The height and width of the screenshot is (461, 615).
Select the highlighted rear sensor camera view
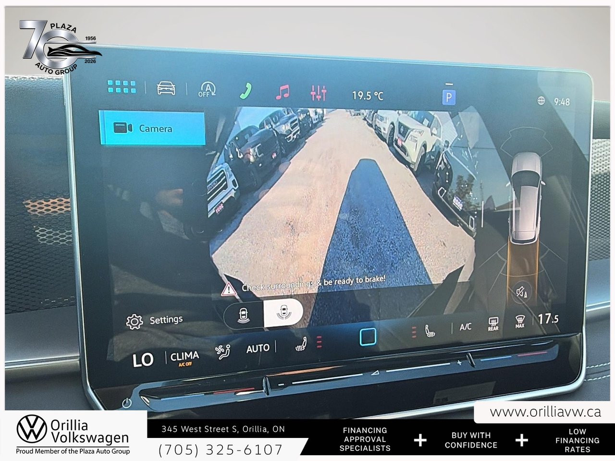[x=283, y=313]
